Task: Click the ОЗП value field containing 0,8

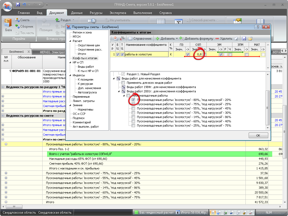Action: click(x=198, y=54)
